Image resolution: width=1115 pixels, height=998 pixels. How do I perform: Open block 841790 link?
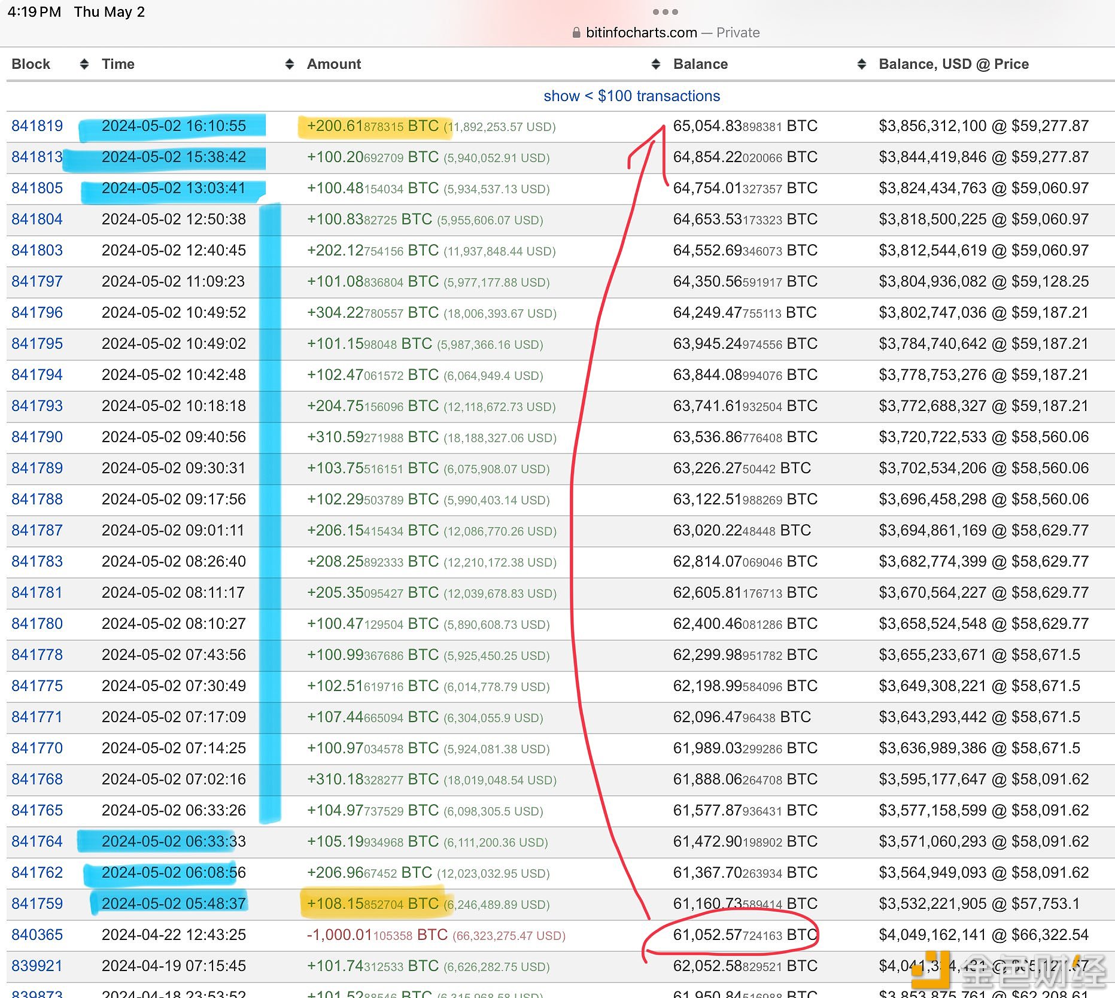click(37, 437)
